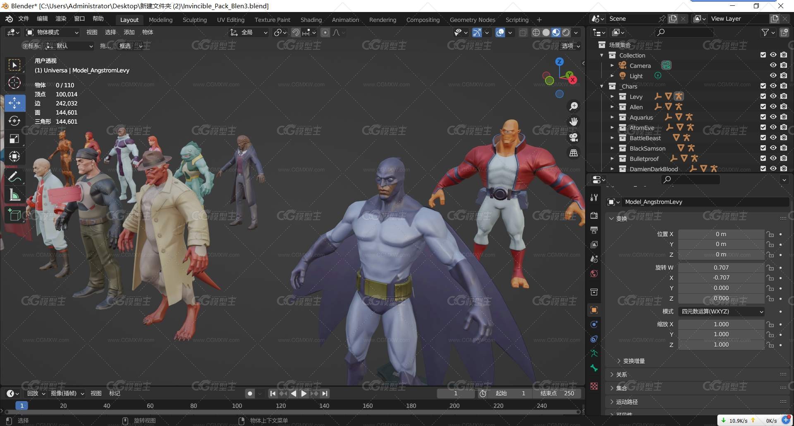The image size is (794, 426).
Task: Select the Annotate tool
Action: point(14,177)
